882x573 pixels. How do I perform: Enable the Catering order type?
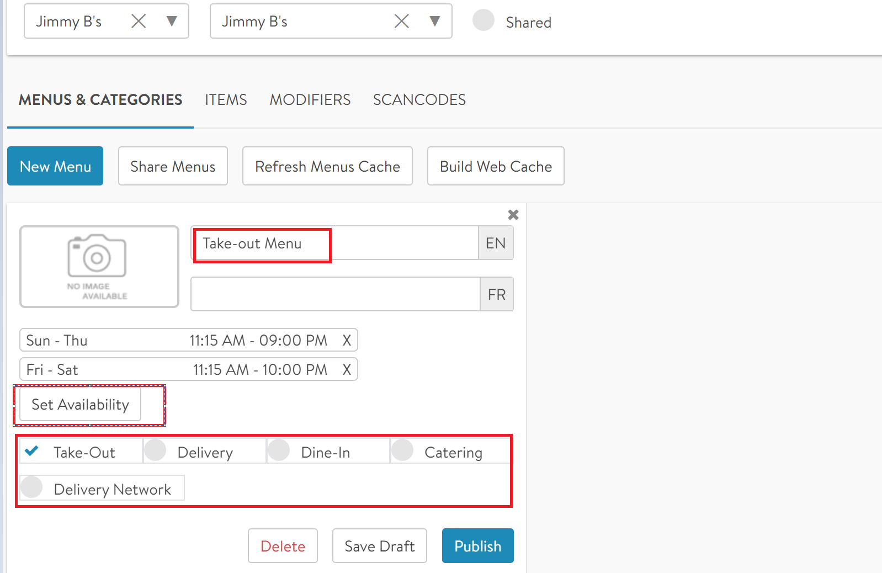tap(403, 450)
